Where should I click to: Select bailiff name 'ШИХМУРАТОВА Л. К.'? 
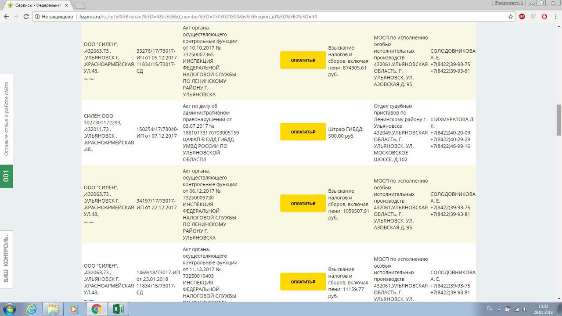452,122
